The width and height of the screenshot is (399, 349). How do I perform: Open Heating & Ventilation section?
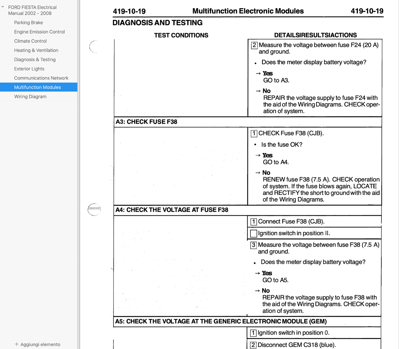36,50
